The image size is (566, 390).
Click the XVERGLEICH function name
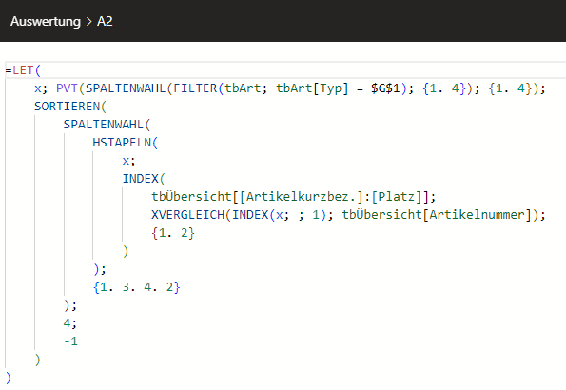pos(187,215)
